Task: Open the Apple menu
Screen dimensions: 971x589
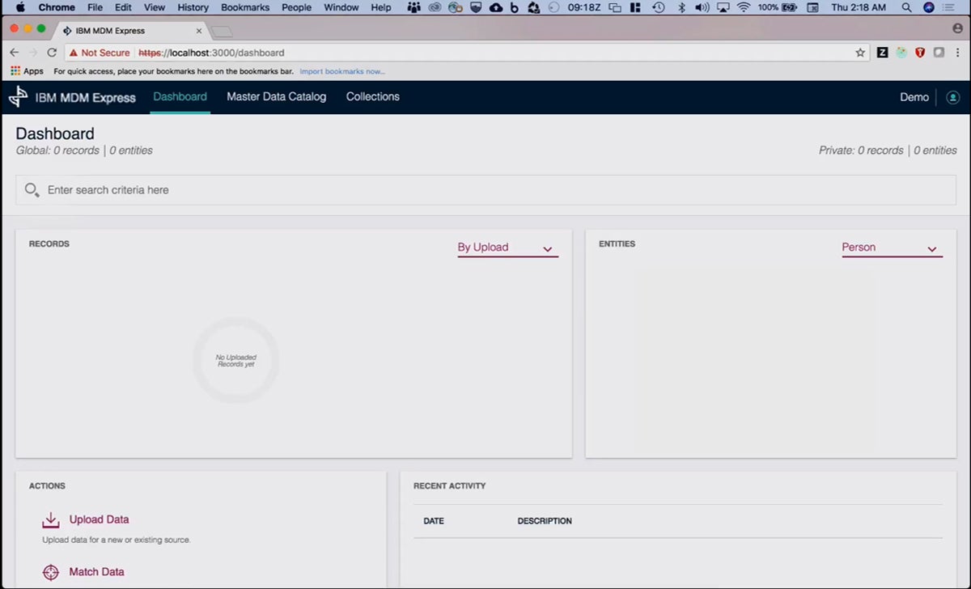Action: [20, 7]
